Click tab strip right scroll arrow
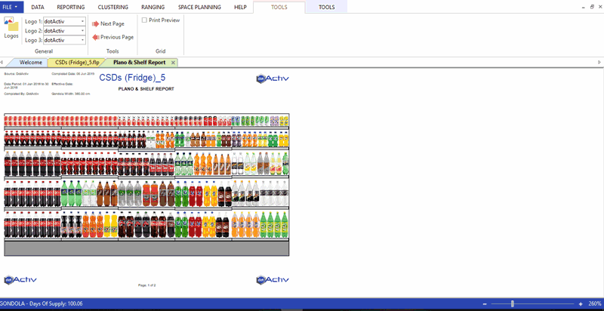604x311 pixels. [599, 63]
